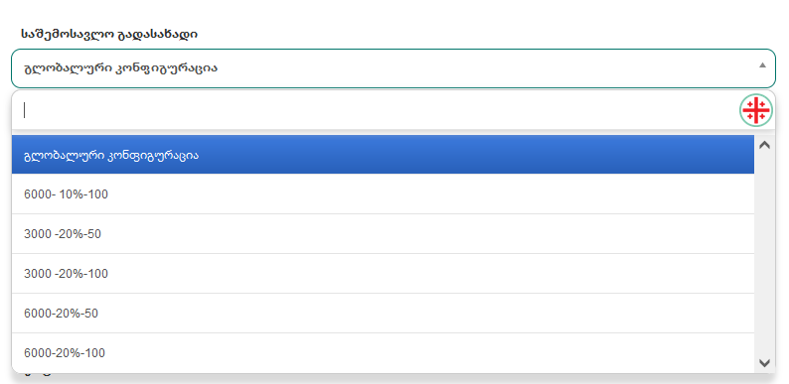Image resolution: width=789 pixels, height=384 pixels.
Task: Click the scroll-up chevron of the list
Action: coord(764,145)
